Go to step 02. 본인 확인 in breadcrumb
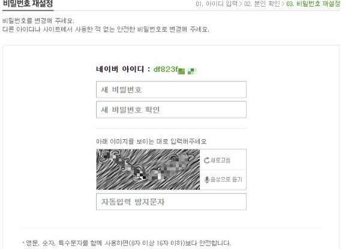 [x=262, y=4]
